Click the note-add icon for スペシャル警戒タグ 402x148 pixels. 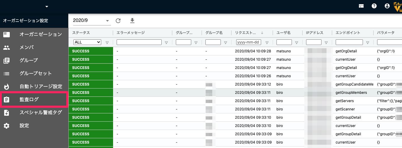(x=7, y=112)
